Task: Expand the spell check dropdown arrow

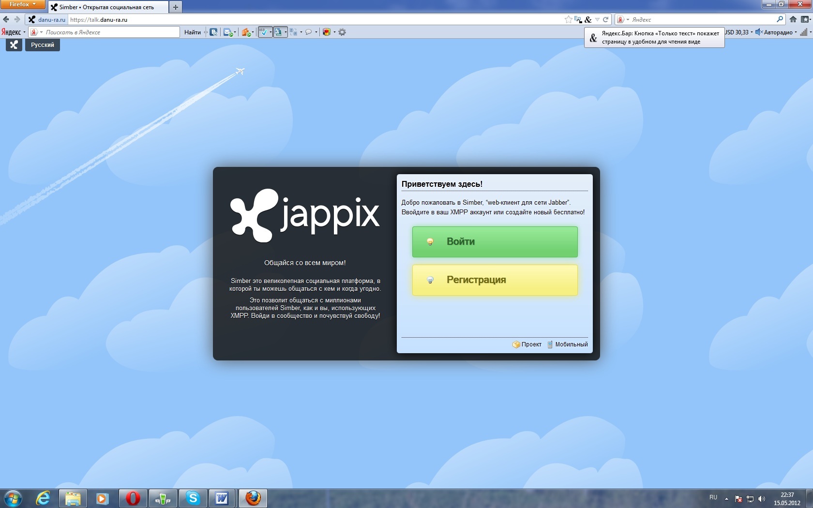Action: coord(271,32)
